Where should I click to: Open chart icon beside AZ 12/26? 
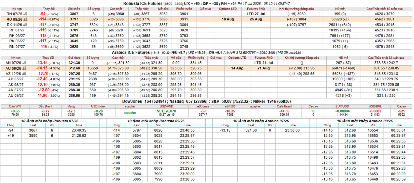point(24,74)
